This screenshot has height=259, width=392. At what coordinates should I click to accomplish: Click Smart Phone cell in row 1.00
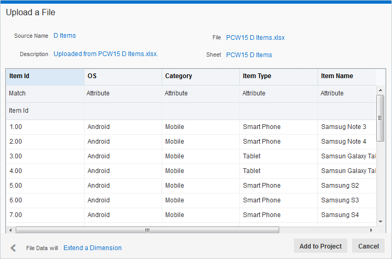(x=279, y=127)
